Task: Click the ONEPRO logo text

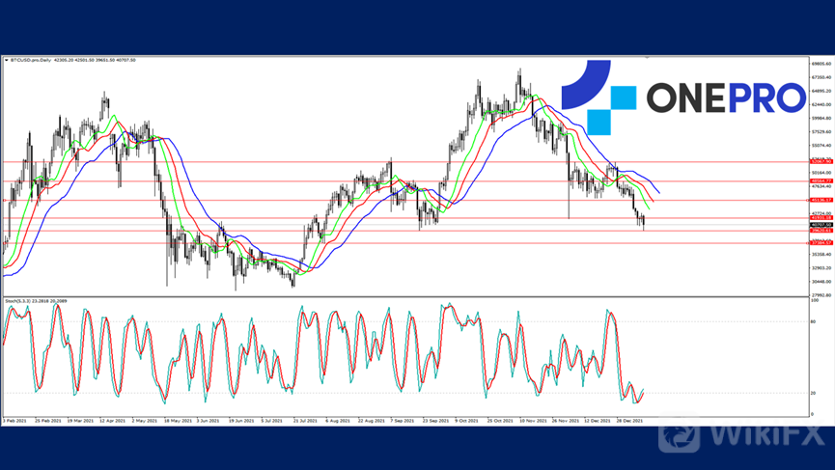Action: 726,97
